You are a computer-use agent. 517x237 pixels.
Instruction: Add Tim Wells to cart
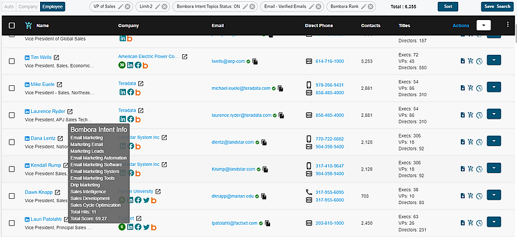[470, 61]
